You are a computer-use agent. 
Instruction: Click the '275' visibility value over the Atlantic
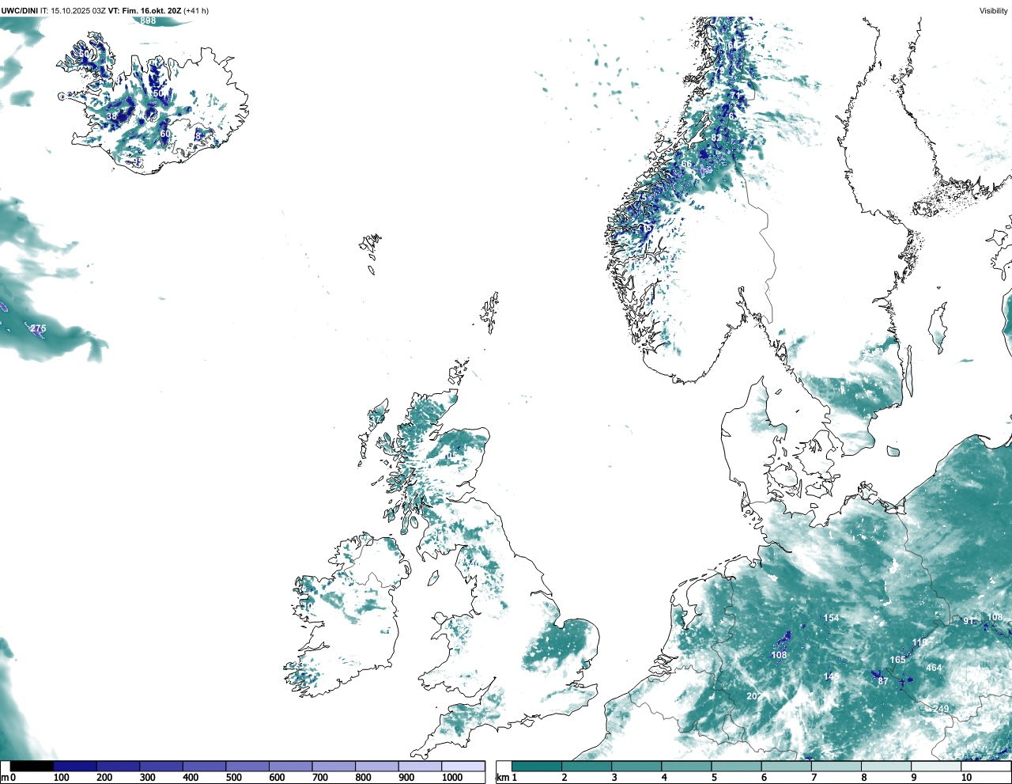coord(38,328)
